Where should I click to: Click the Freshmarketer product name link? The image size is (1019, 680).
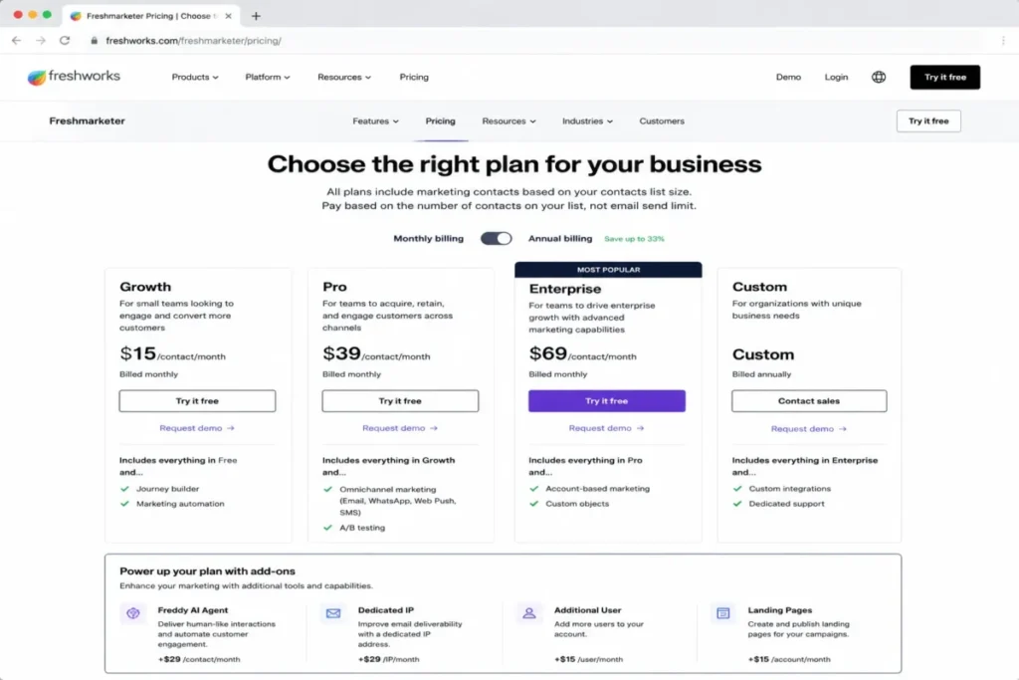pyautogui.click(x=88, y=120)
